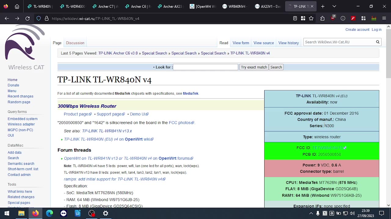This screenshot has height=219, width=391.
Task: Open Microsoft Edge from taskbar
Action: tap(49, 213)
